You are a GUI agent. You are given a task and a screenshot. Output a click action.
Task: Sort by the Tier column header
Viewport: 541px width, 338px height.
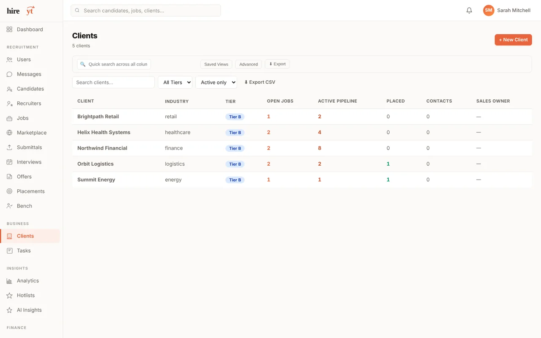[230, 101]
